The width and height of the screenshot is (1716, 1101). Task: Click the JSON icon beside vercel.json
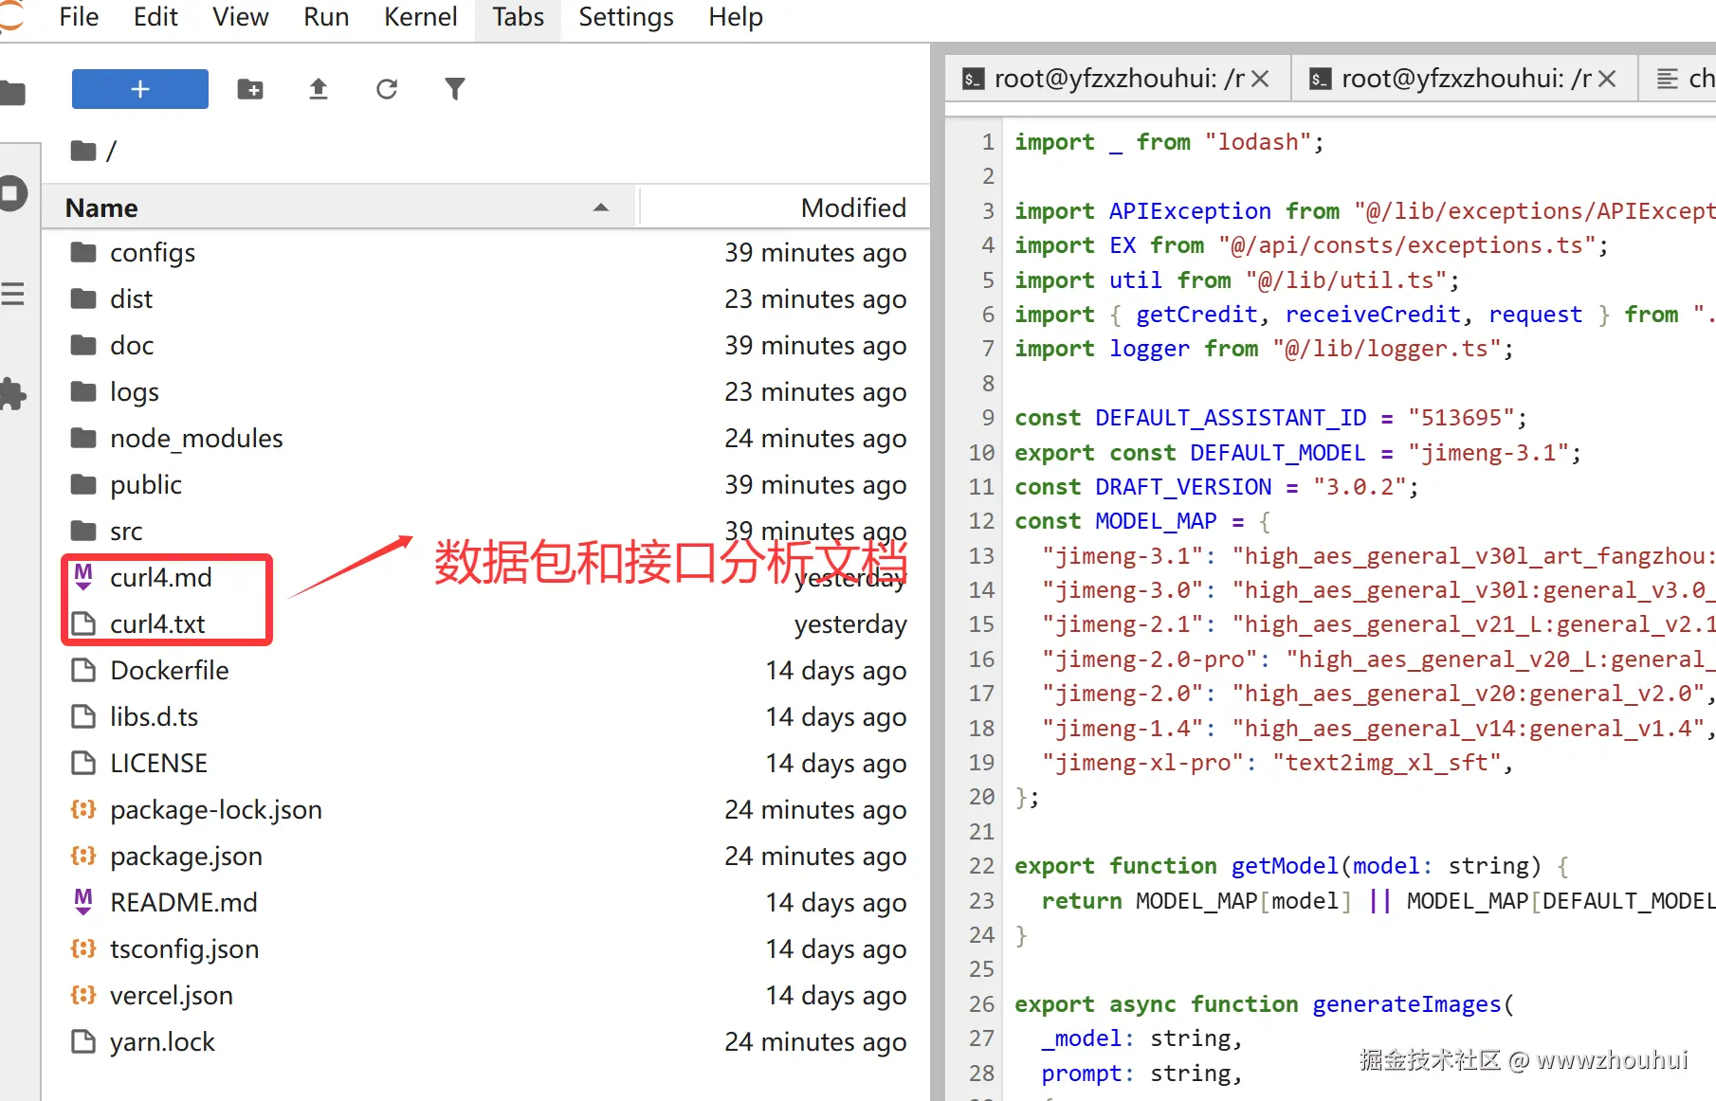tap(83, 995)
